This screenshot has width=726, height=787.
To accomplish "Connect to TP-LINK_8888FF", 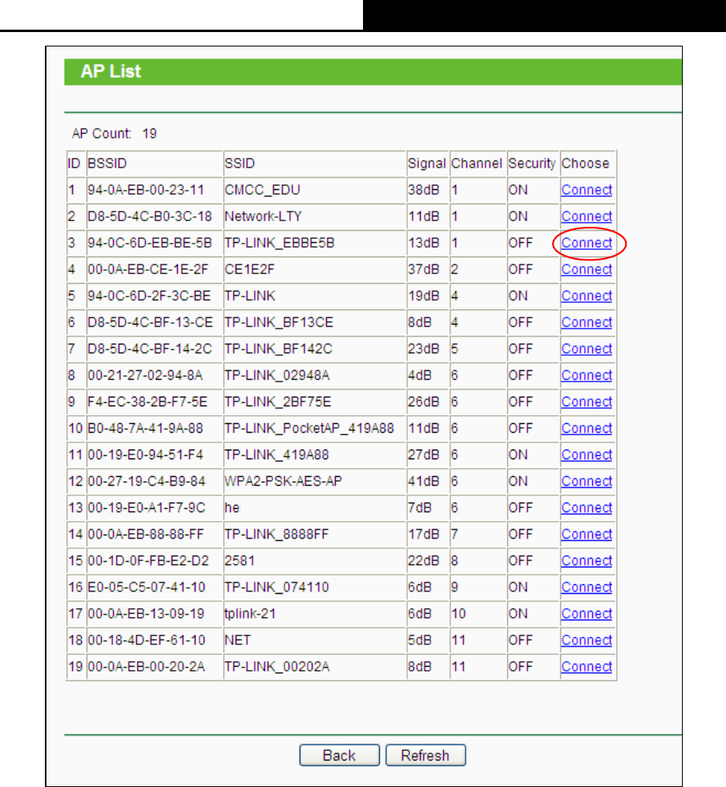I will 587,535.
